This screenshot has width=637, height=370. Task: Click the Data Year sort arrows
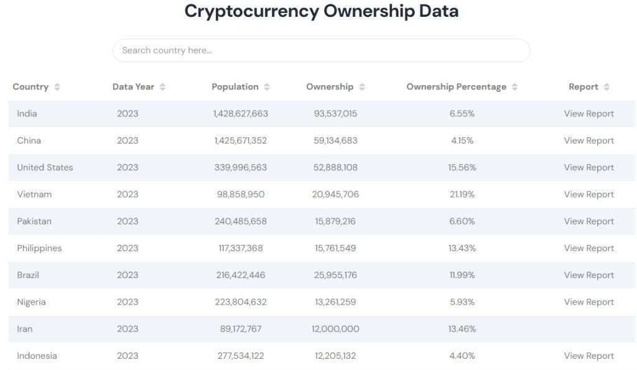pyautogui.click(x=162, y=87)
